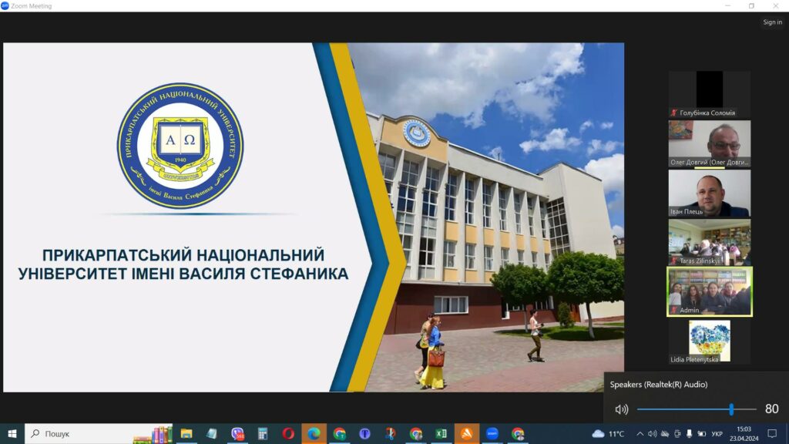The image size is (789, 444).
Task: Select Taras Zilinskyi participant video
Action: coord(709,243)
